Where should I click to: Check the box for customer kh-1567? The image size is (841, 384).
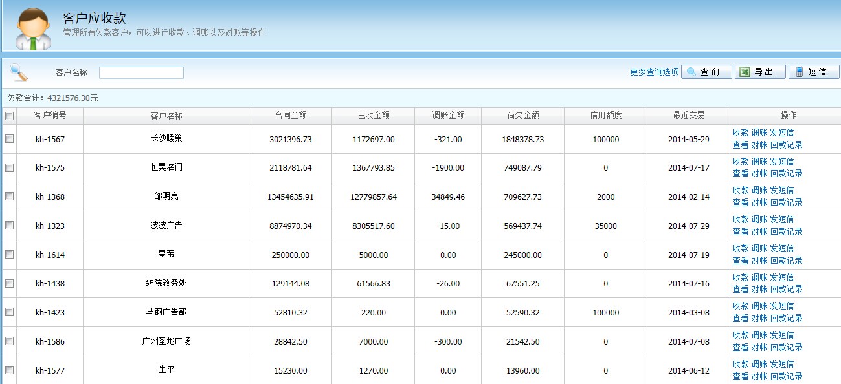[x=9, y=139]
